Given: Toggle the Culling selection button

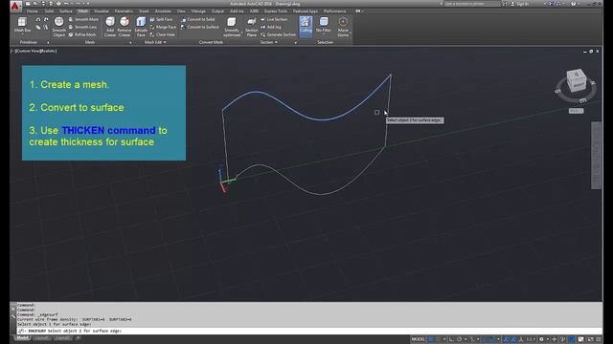Looking at the screenshot, I should point(306,26).
